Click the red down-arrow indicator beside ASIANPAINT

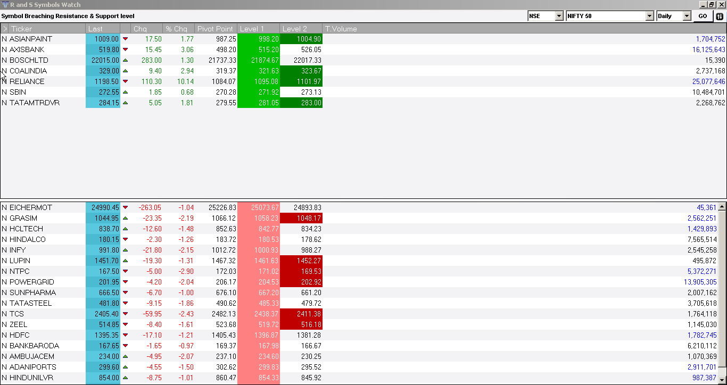point(125,39)
